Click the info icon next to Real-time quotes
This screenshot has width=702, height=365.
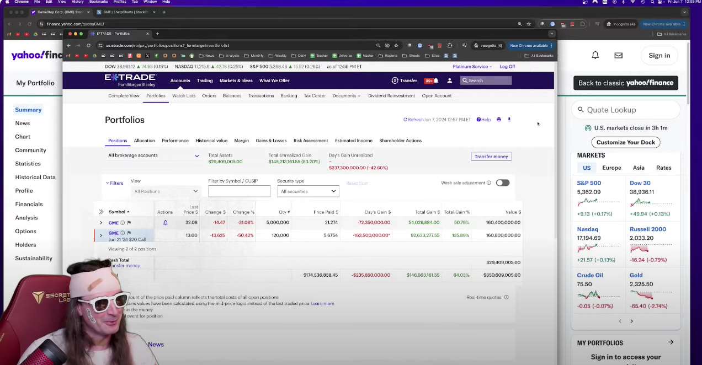506,297
